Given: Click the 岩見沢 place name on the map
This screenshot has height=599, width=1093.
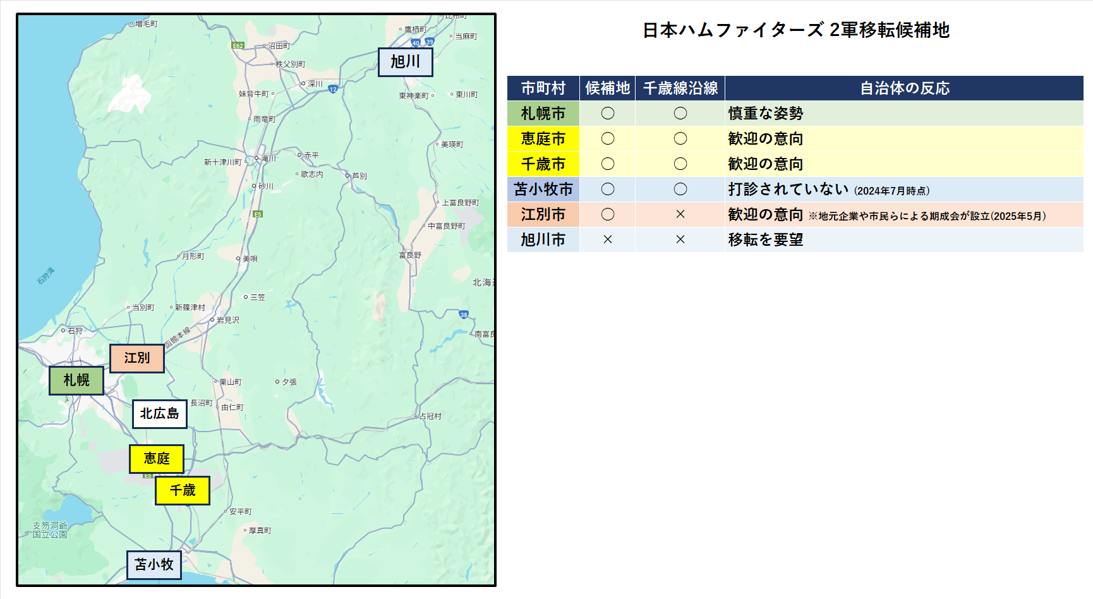Looking at the screenshot, I should point(227,320).
